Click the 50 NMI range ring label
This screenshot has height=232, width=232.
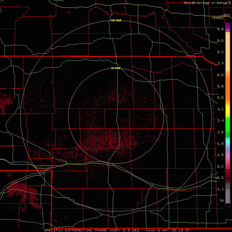[x=116, y=68]
